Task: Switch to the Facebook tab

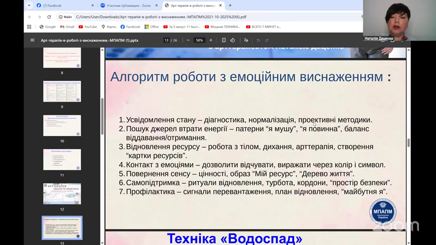Action: tap(63, 6)
